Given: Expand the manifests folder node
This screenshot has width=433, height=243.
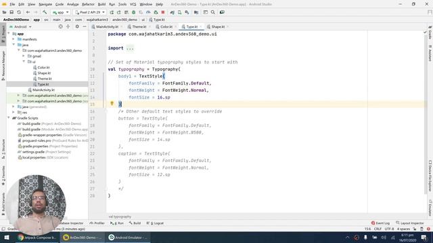Looking at the screenshot, I should click(14, 39).
